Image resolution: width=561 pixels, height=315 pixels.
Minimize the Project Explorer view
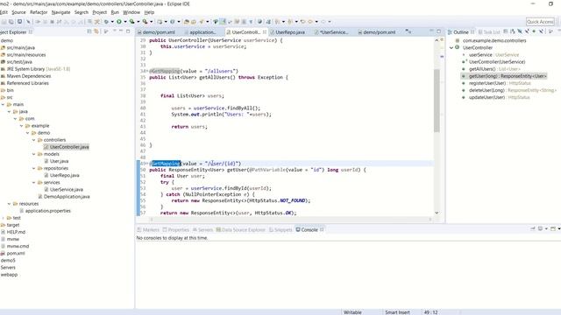(121, 31)
